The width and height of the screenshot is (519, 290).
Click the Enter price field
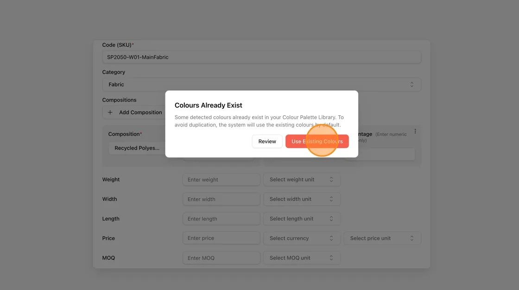tap(222, 238)
